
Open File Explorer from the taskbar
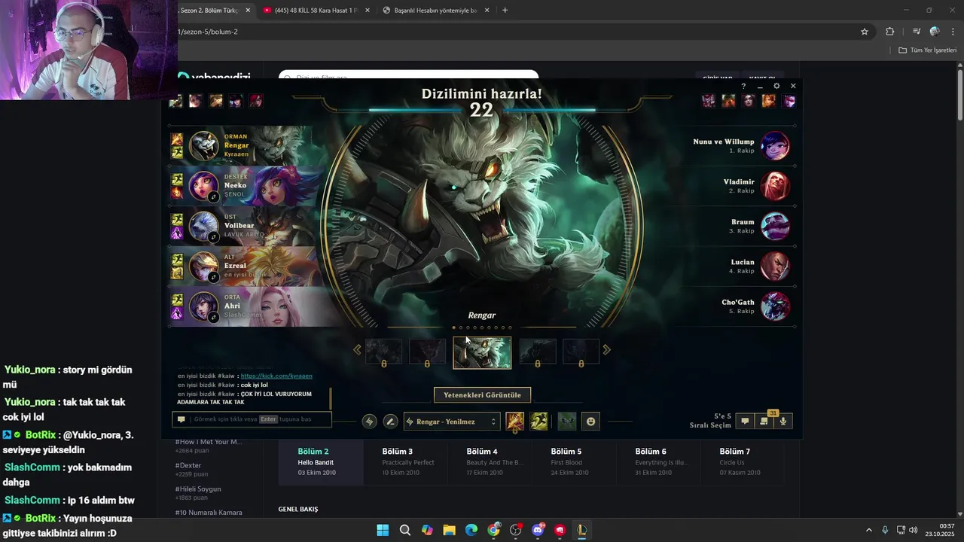point(449,530)
